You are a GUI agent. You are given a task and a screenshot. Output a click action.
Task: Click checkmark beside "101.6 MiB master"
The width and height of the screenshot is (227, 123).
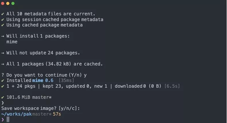click(3, 97)
